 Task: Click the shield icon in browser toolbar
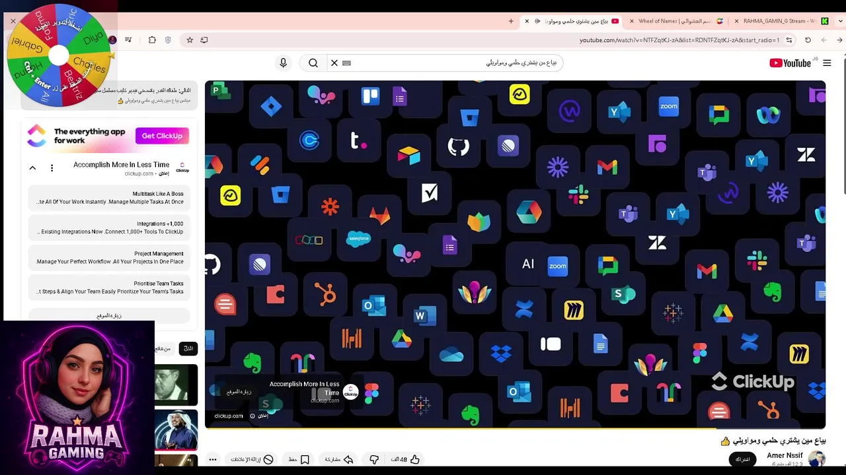[x=168, y=40]
